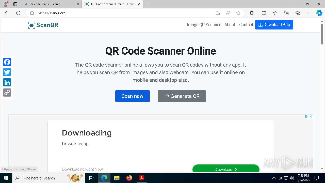Open Read aloud in address bar
This screenshot has width=325, height=183.
(x=228, y=13)
